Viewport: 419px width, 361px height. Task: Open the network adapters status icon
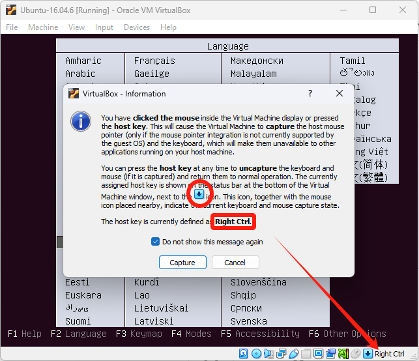281,354
